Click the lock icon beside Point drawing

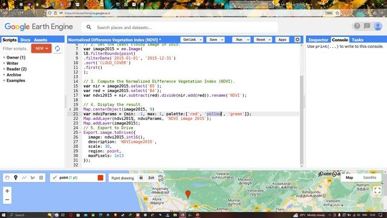point(141,177)
